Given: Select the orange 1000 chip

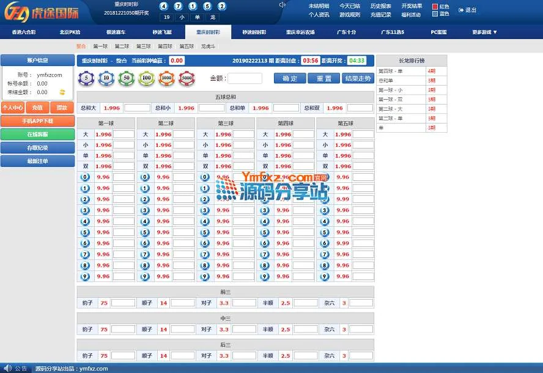Looking at the screenshot, I should tap(166, 78).
